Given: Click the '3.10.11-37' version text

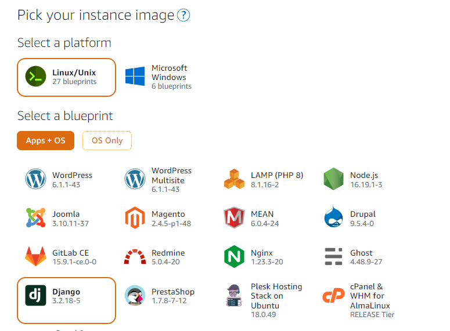Looking at the screenshot, I should coord(70,224).
